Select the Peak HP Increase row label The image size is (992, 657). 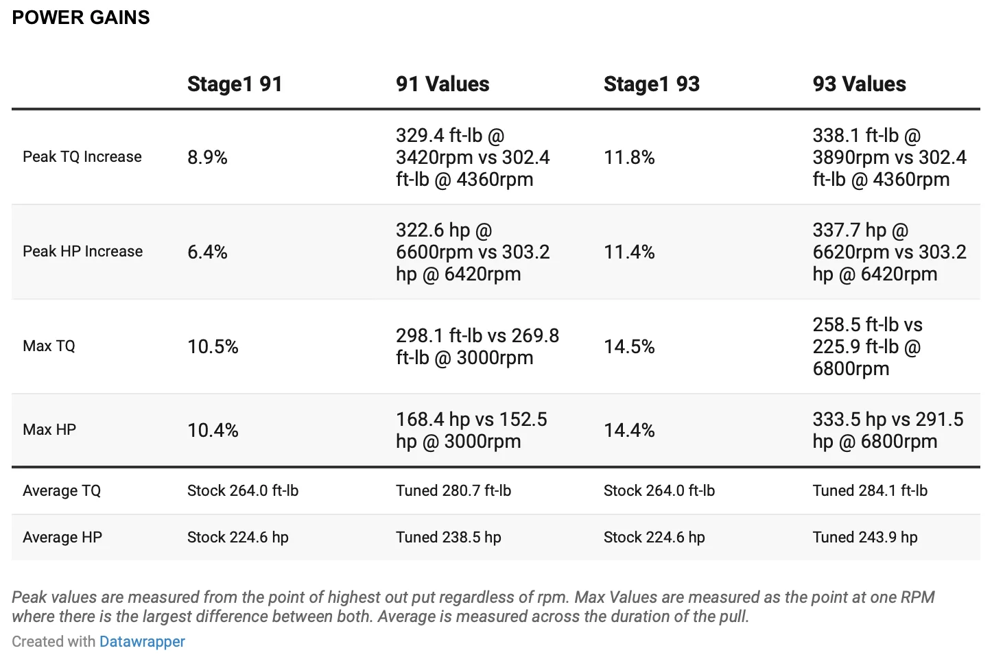click(x=82, y=252)
